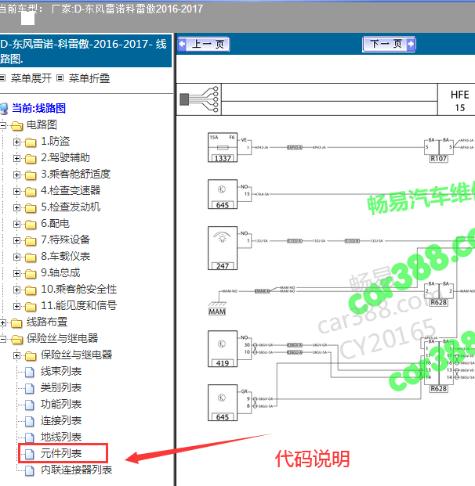The image size is (475, 486).
Task: Click document icon beside 连接列表
Action: 30,421
